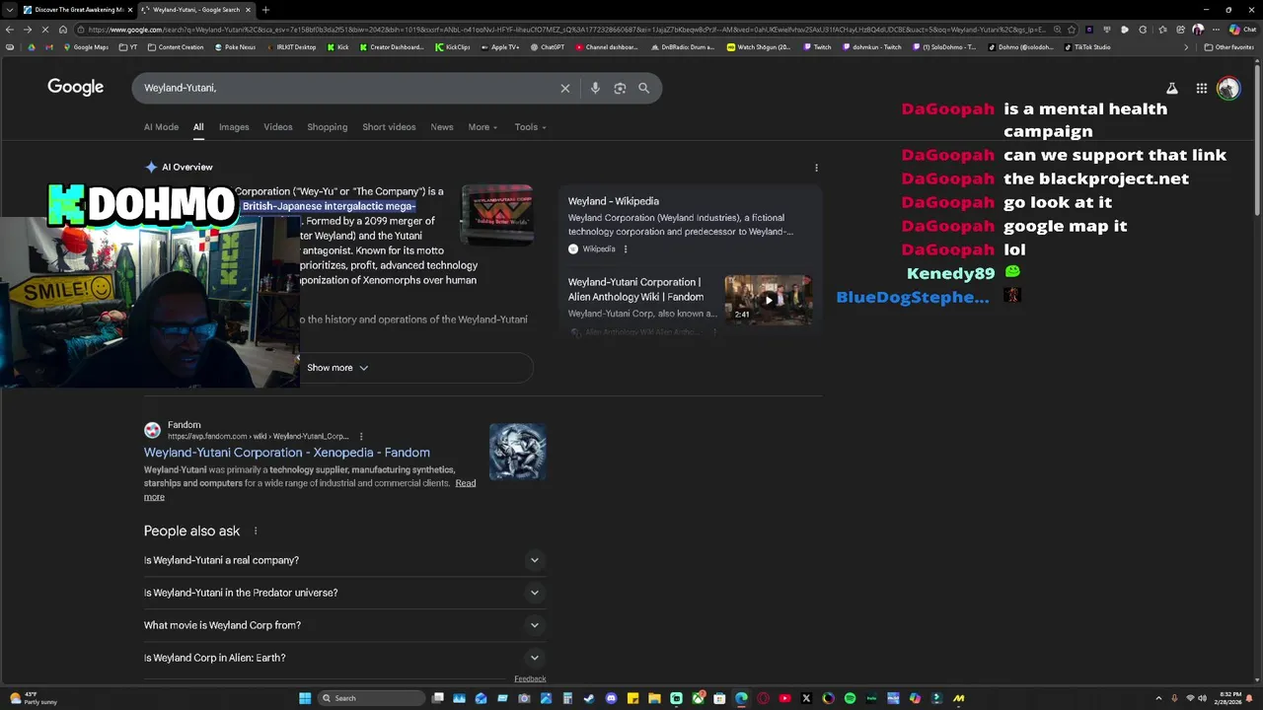The image size is (1263, 710).
Task: Open the More search filters dropdown
Action: (483, 127)
